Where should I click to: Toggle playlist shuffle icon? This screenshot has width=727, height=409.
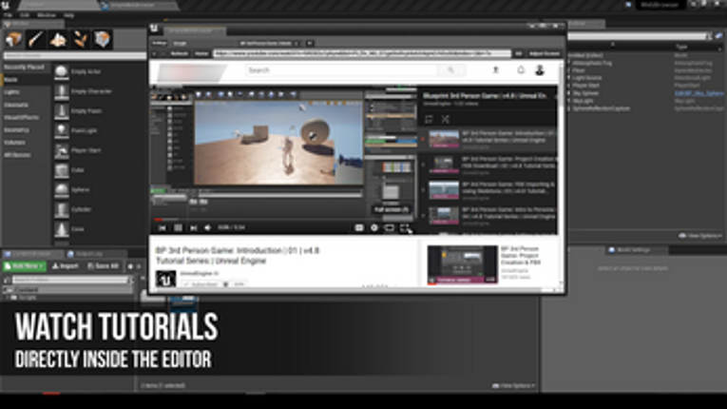(445, 119)
